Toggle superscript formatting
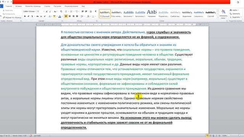Screen dimensions: 244x137 [x=45, y=16]
